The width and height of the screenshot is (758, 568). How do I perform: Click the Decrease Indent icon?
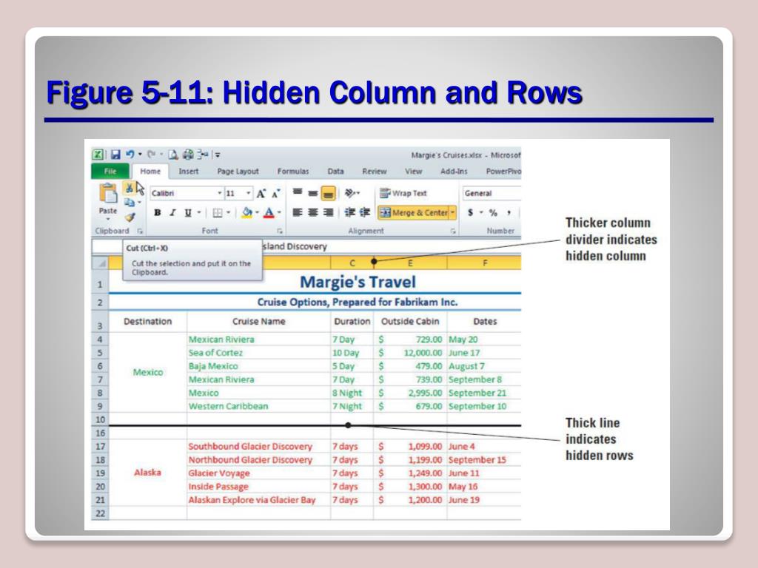349,212
